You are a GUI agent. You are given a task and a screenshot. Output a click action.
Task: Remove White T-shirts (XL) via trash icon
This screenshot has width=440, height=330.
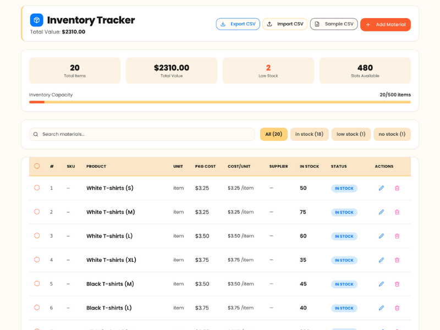pyautogui.click(x=397, y=260)
